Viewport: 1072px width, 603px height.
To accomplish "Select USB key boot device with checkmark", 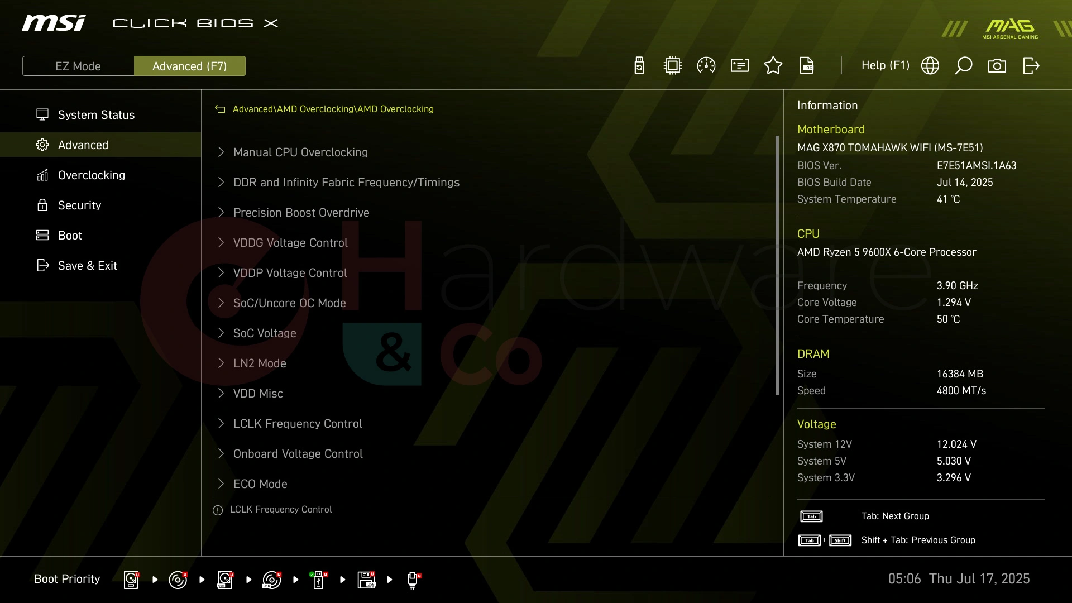I will point(319,580).
